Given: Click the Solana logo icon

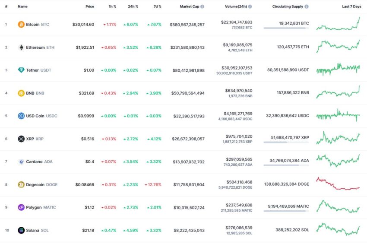Looking at the screenshot, I should tap(21, 231).
